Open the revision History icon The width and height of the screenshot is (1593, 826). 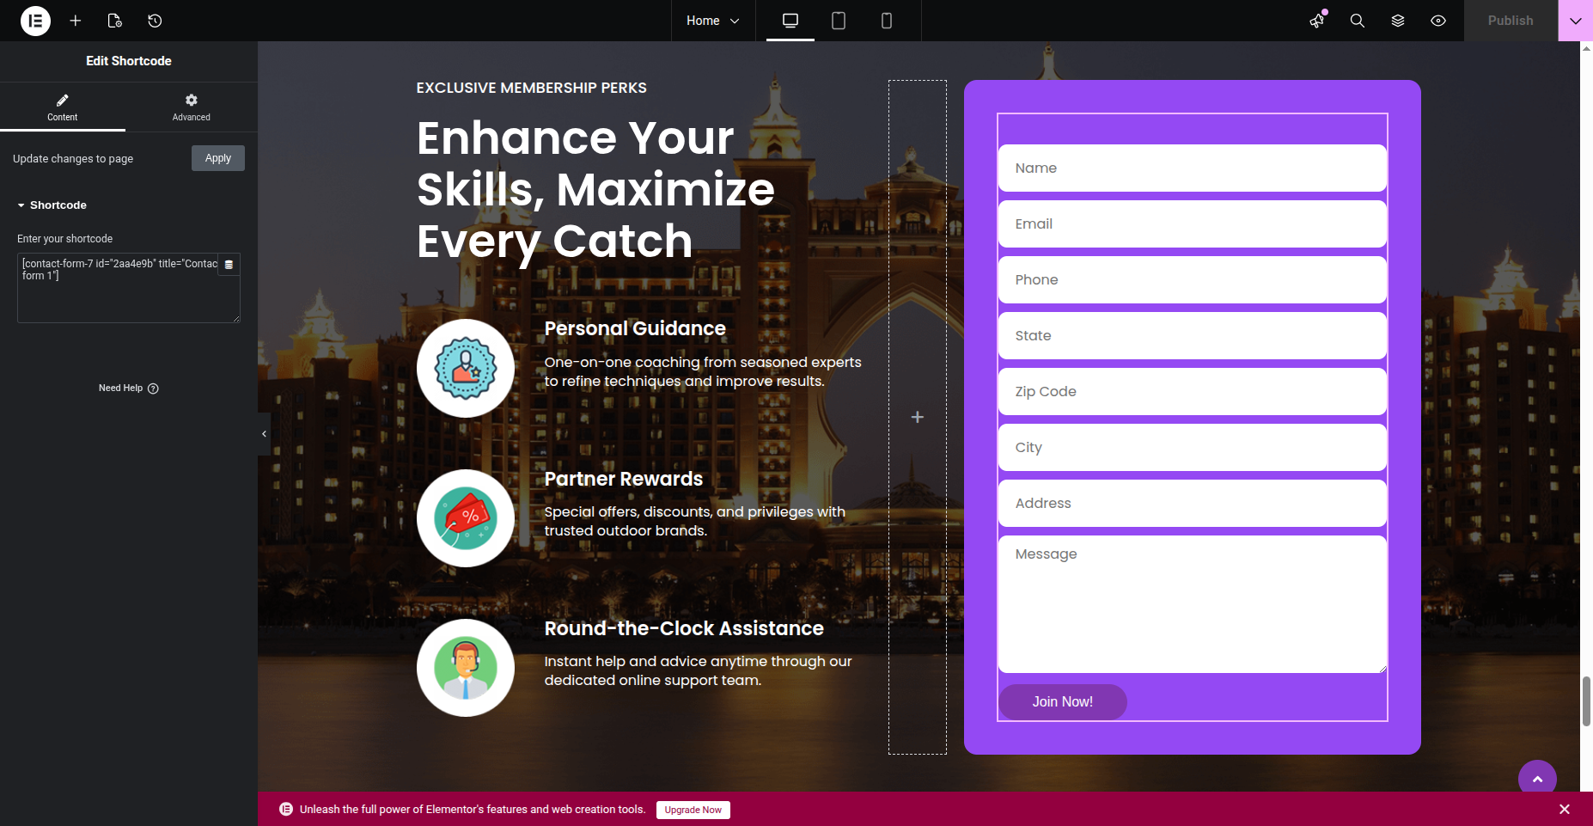pyautogui.click(x=155, y=21)
